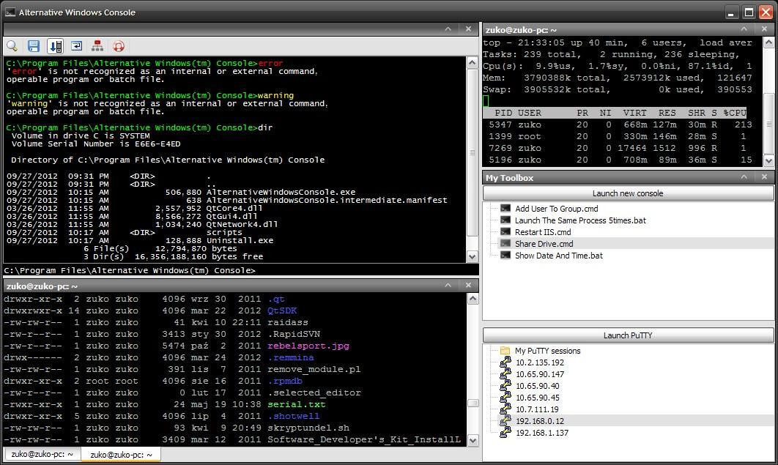Click the floppy disk save icon
This screenshot has height=465, width=778.
[33, 46]
